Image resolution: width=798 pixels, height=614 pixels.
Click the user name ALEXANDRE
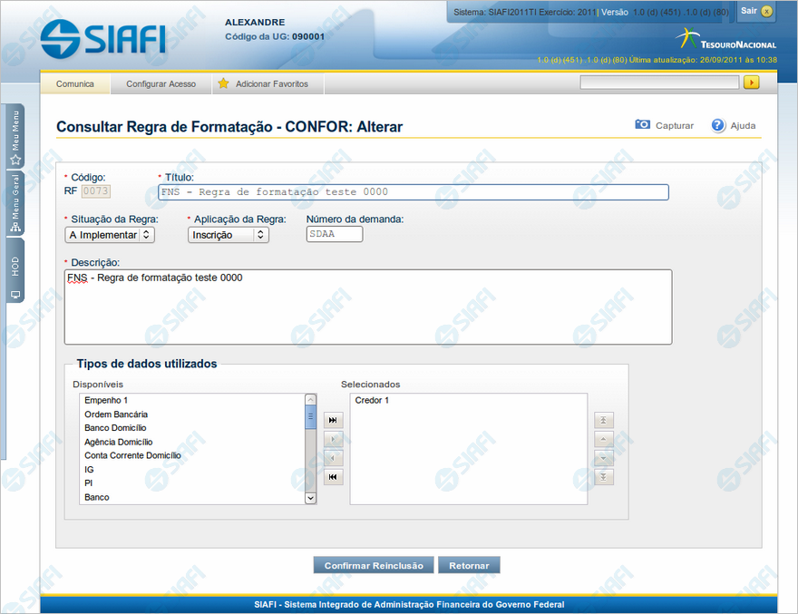tap(255, 23)
